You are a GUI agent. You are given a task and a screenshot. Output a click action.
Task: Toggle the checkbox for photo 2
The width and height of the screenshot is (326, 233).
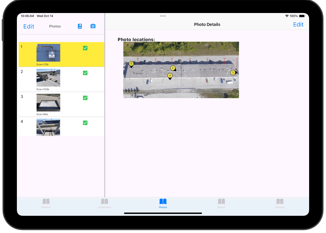coord(85,73)
